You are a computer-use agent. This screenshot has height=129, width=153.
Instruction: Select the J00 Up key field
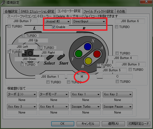pyautogui.click(x=33, y=40)
